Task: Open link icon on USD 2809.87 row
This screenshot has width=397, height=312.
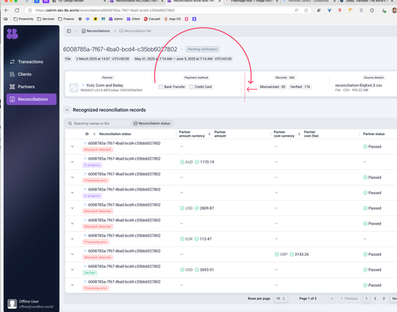Action: [85, 205]
